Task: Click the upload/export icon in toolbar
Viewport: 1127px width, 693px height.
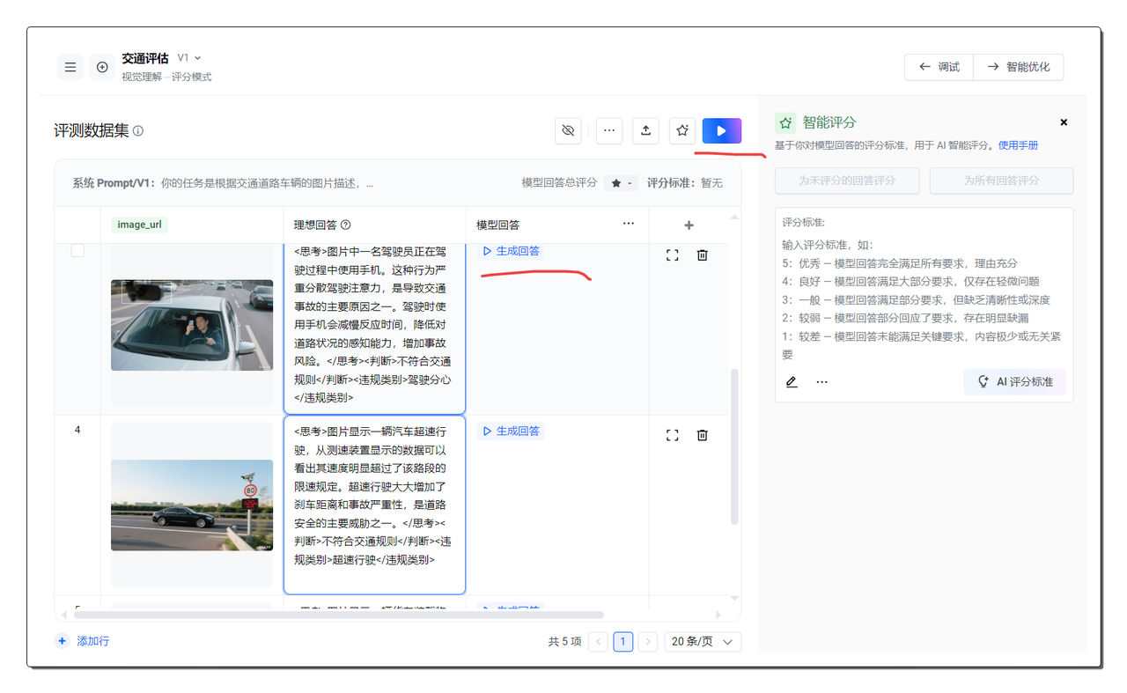Action: click(x=645, y=130)
